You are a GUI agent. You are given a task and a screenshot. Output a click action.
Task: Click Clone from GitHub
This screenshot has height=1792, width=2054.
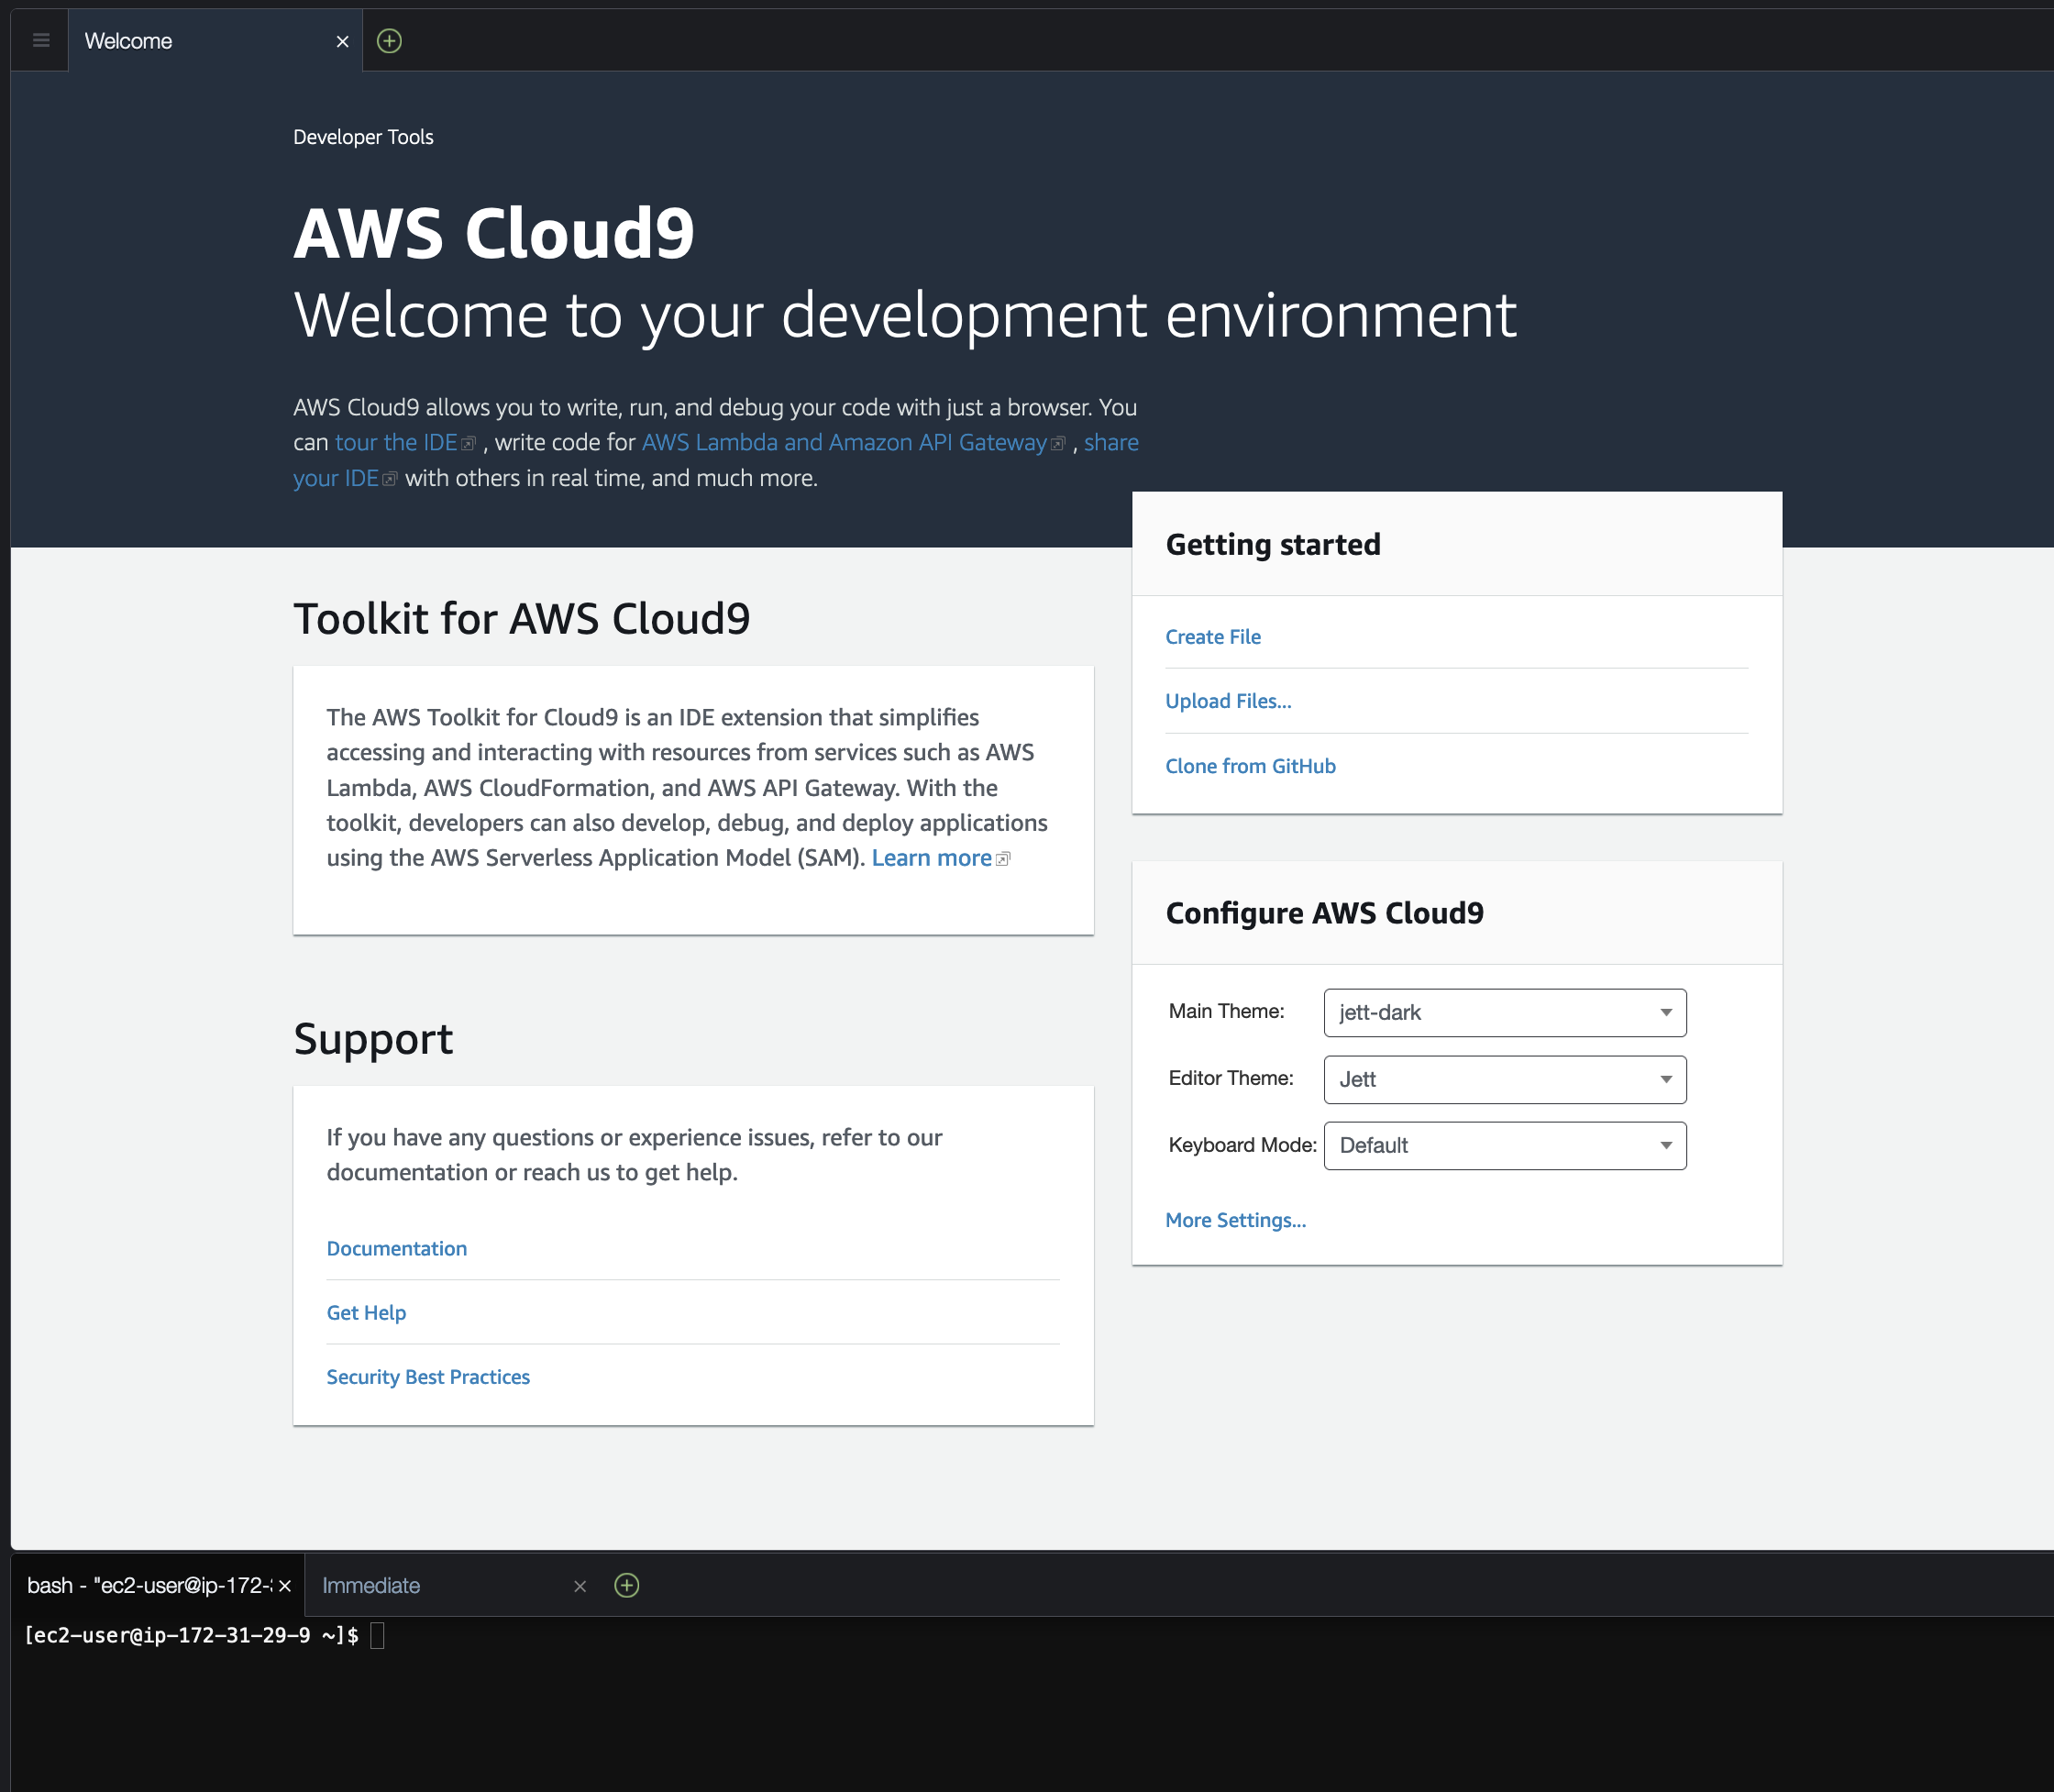coord(1250,766)
